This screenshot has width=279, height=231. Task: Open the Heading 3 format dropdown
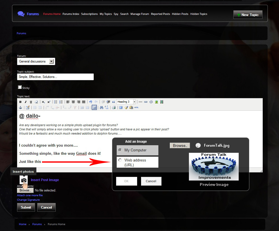tap(134, 102)
